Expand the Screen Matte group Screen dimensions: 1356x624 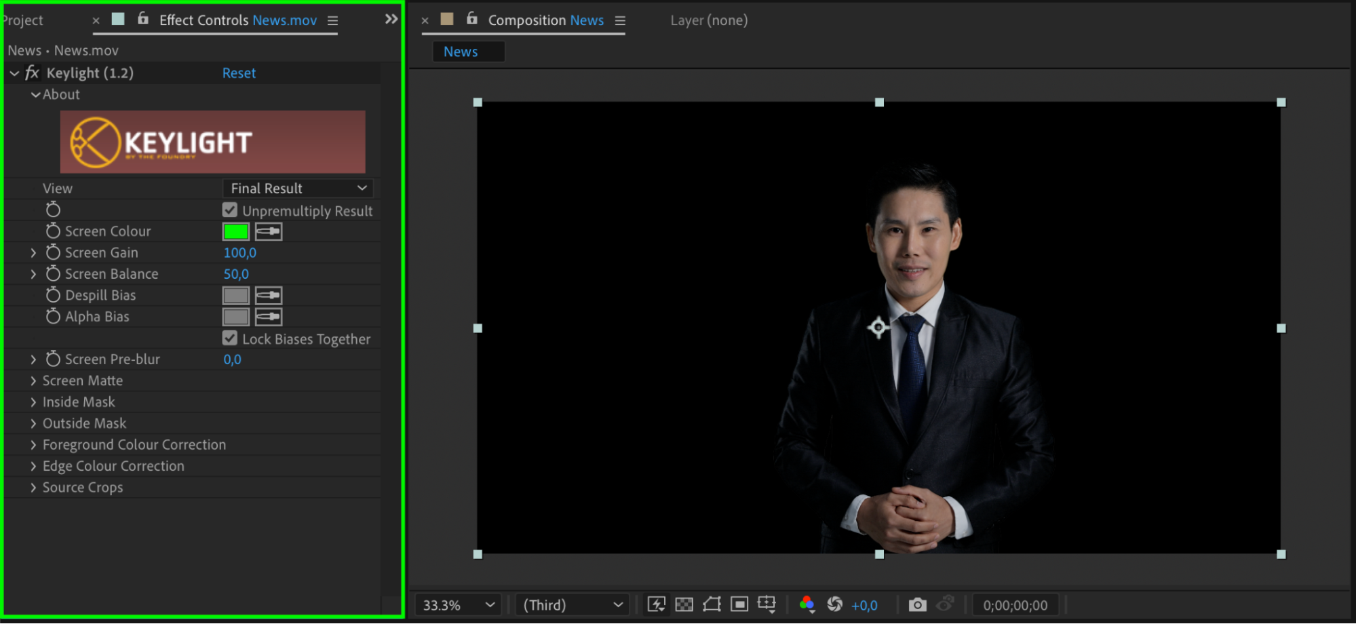click(33, 381)
